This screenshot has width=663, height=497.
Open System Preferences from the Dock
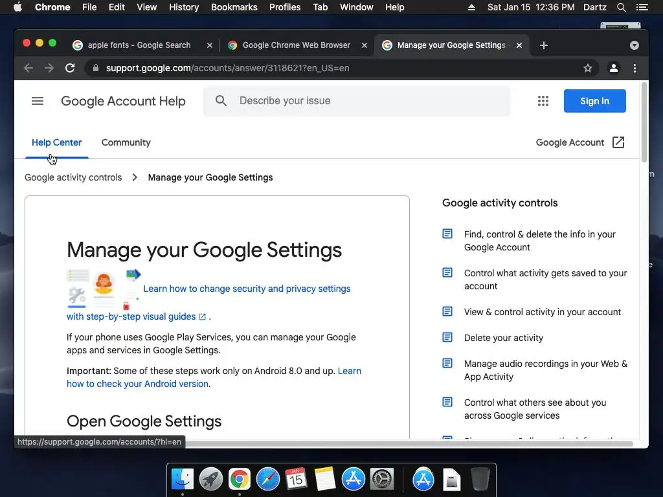click(x=382, y=480)
